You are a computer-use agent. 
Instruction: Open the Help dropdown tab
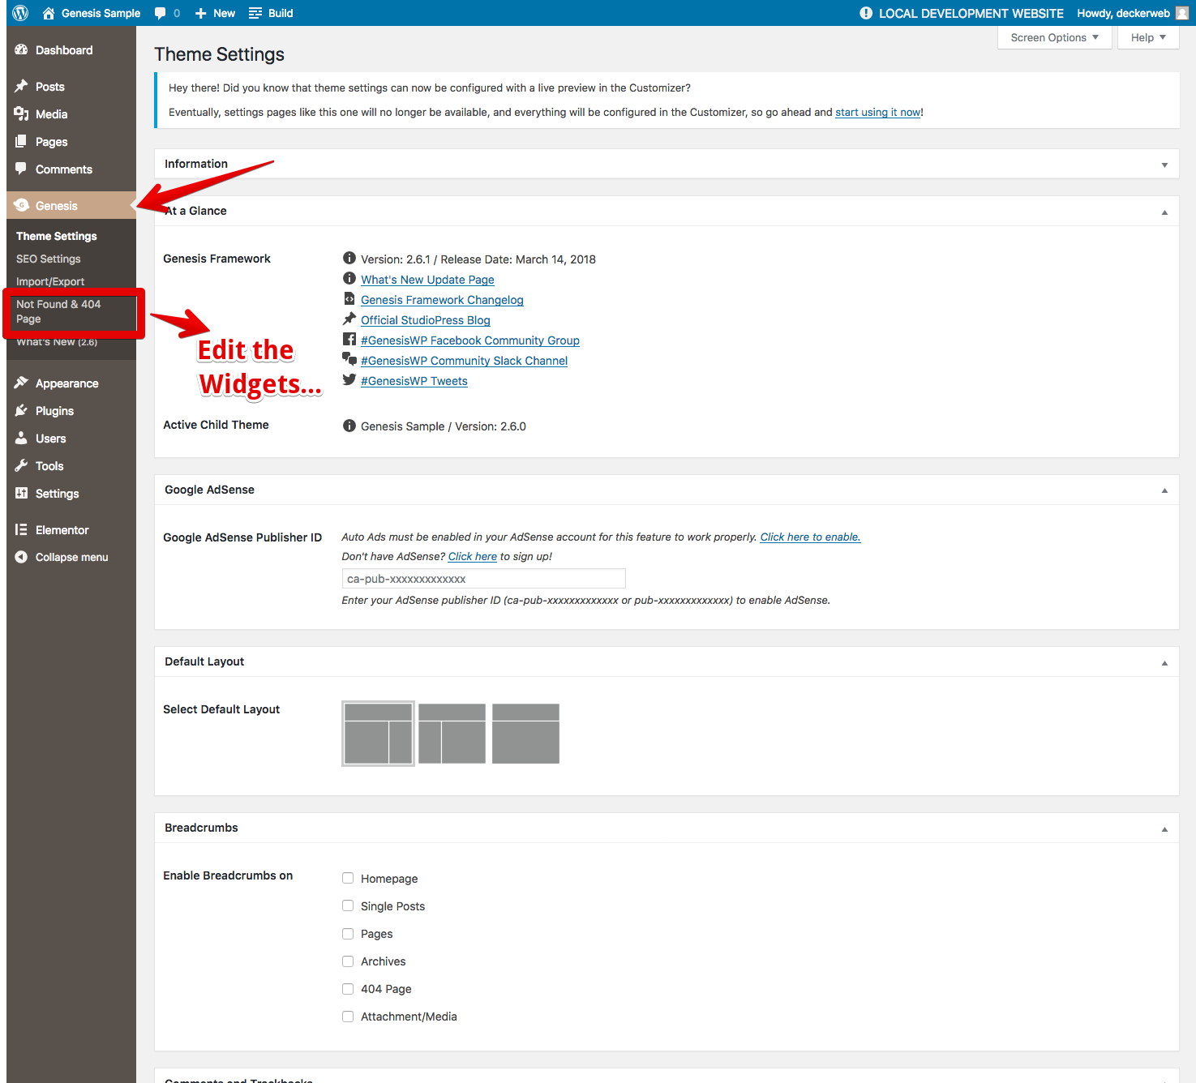coord(1148,37)
